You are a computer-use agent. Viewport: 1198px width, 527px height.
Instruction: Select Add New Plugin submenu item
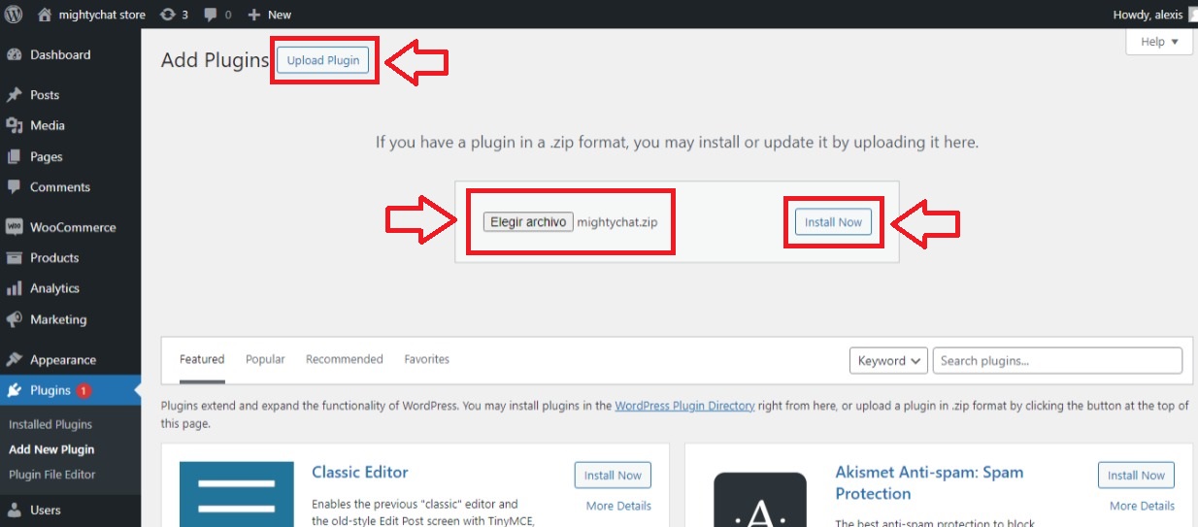pos(51,449)
